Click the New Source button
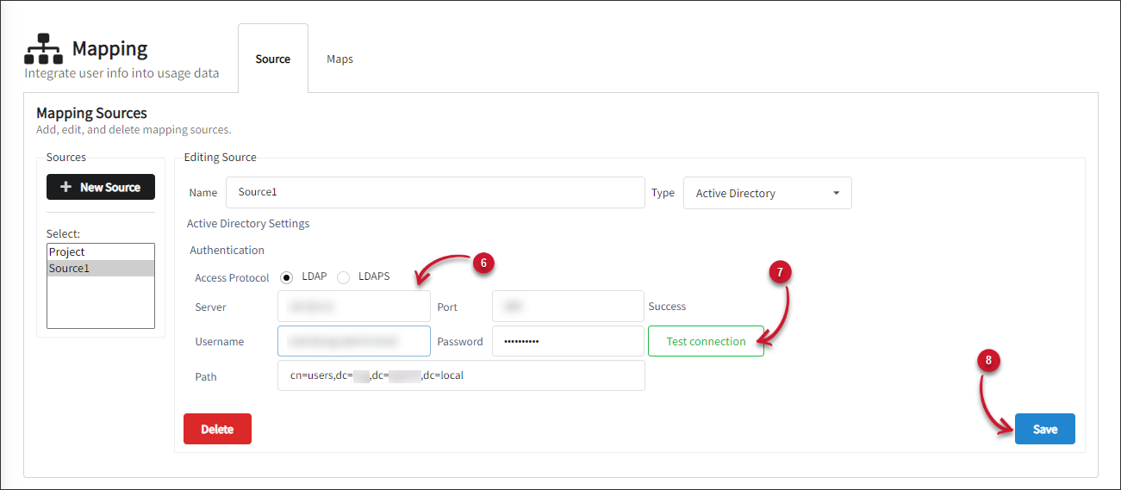The height and width of the screenshot is (490, 1121). (101, 187)
